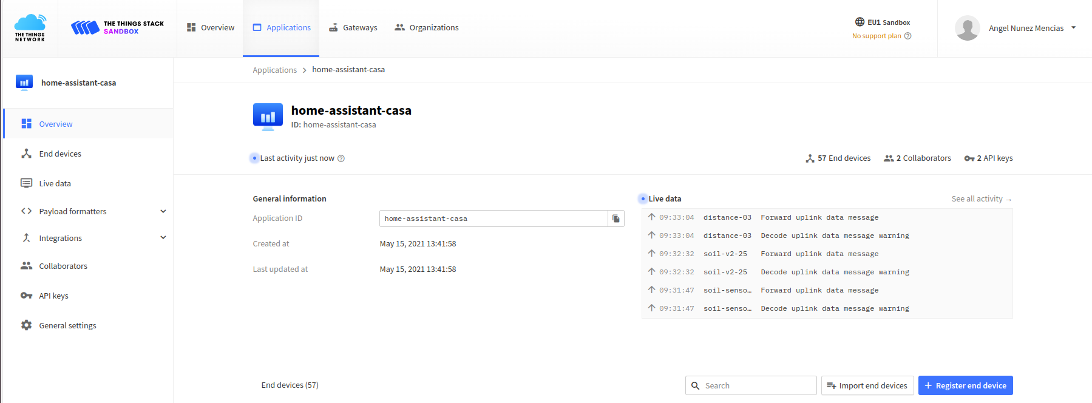Switch to the Gateways tab
This screenshot has width=1092, height=403.
pos(353,28)
